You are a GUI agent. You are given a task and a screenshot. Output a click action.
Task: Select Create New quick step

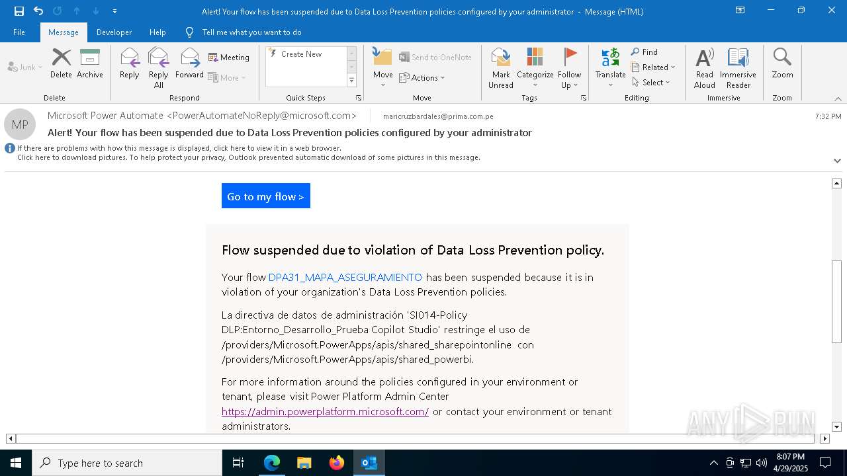pos(302,54)
